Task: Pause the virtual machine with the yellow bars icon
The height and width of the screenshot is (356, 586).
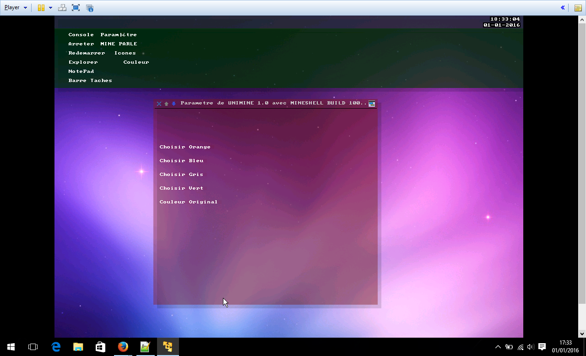Action: pyautogui.click(x=41, y=8)
